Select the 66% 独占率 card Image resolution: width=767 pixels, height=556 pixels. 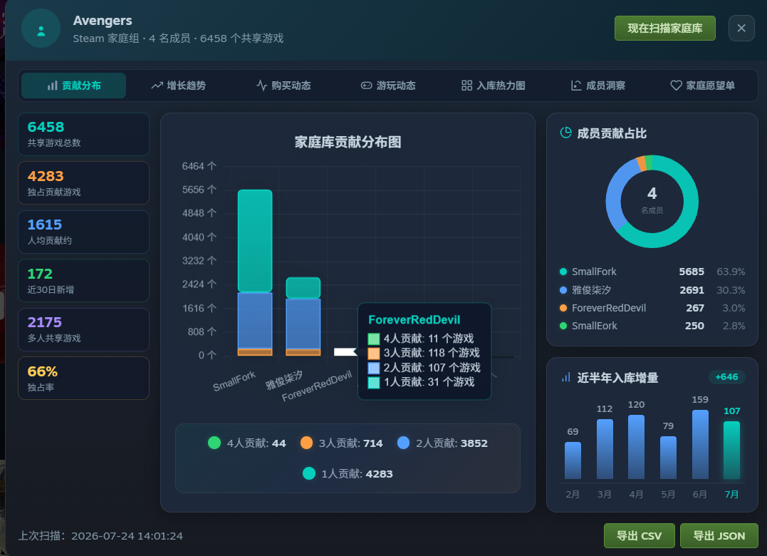pos(83,379)
